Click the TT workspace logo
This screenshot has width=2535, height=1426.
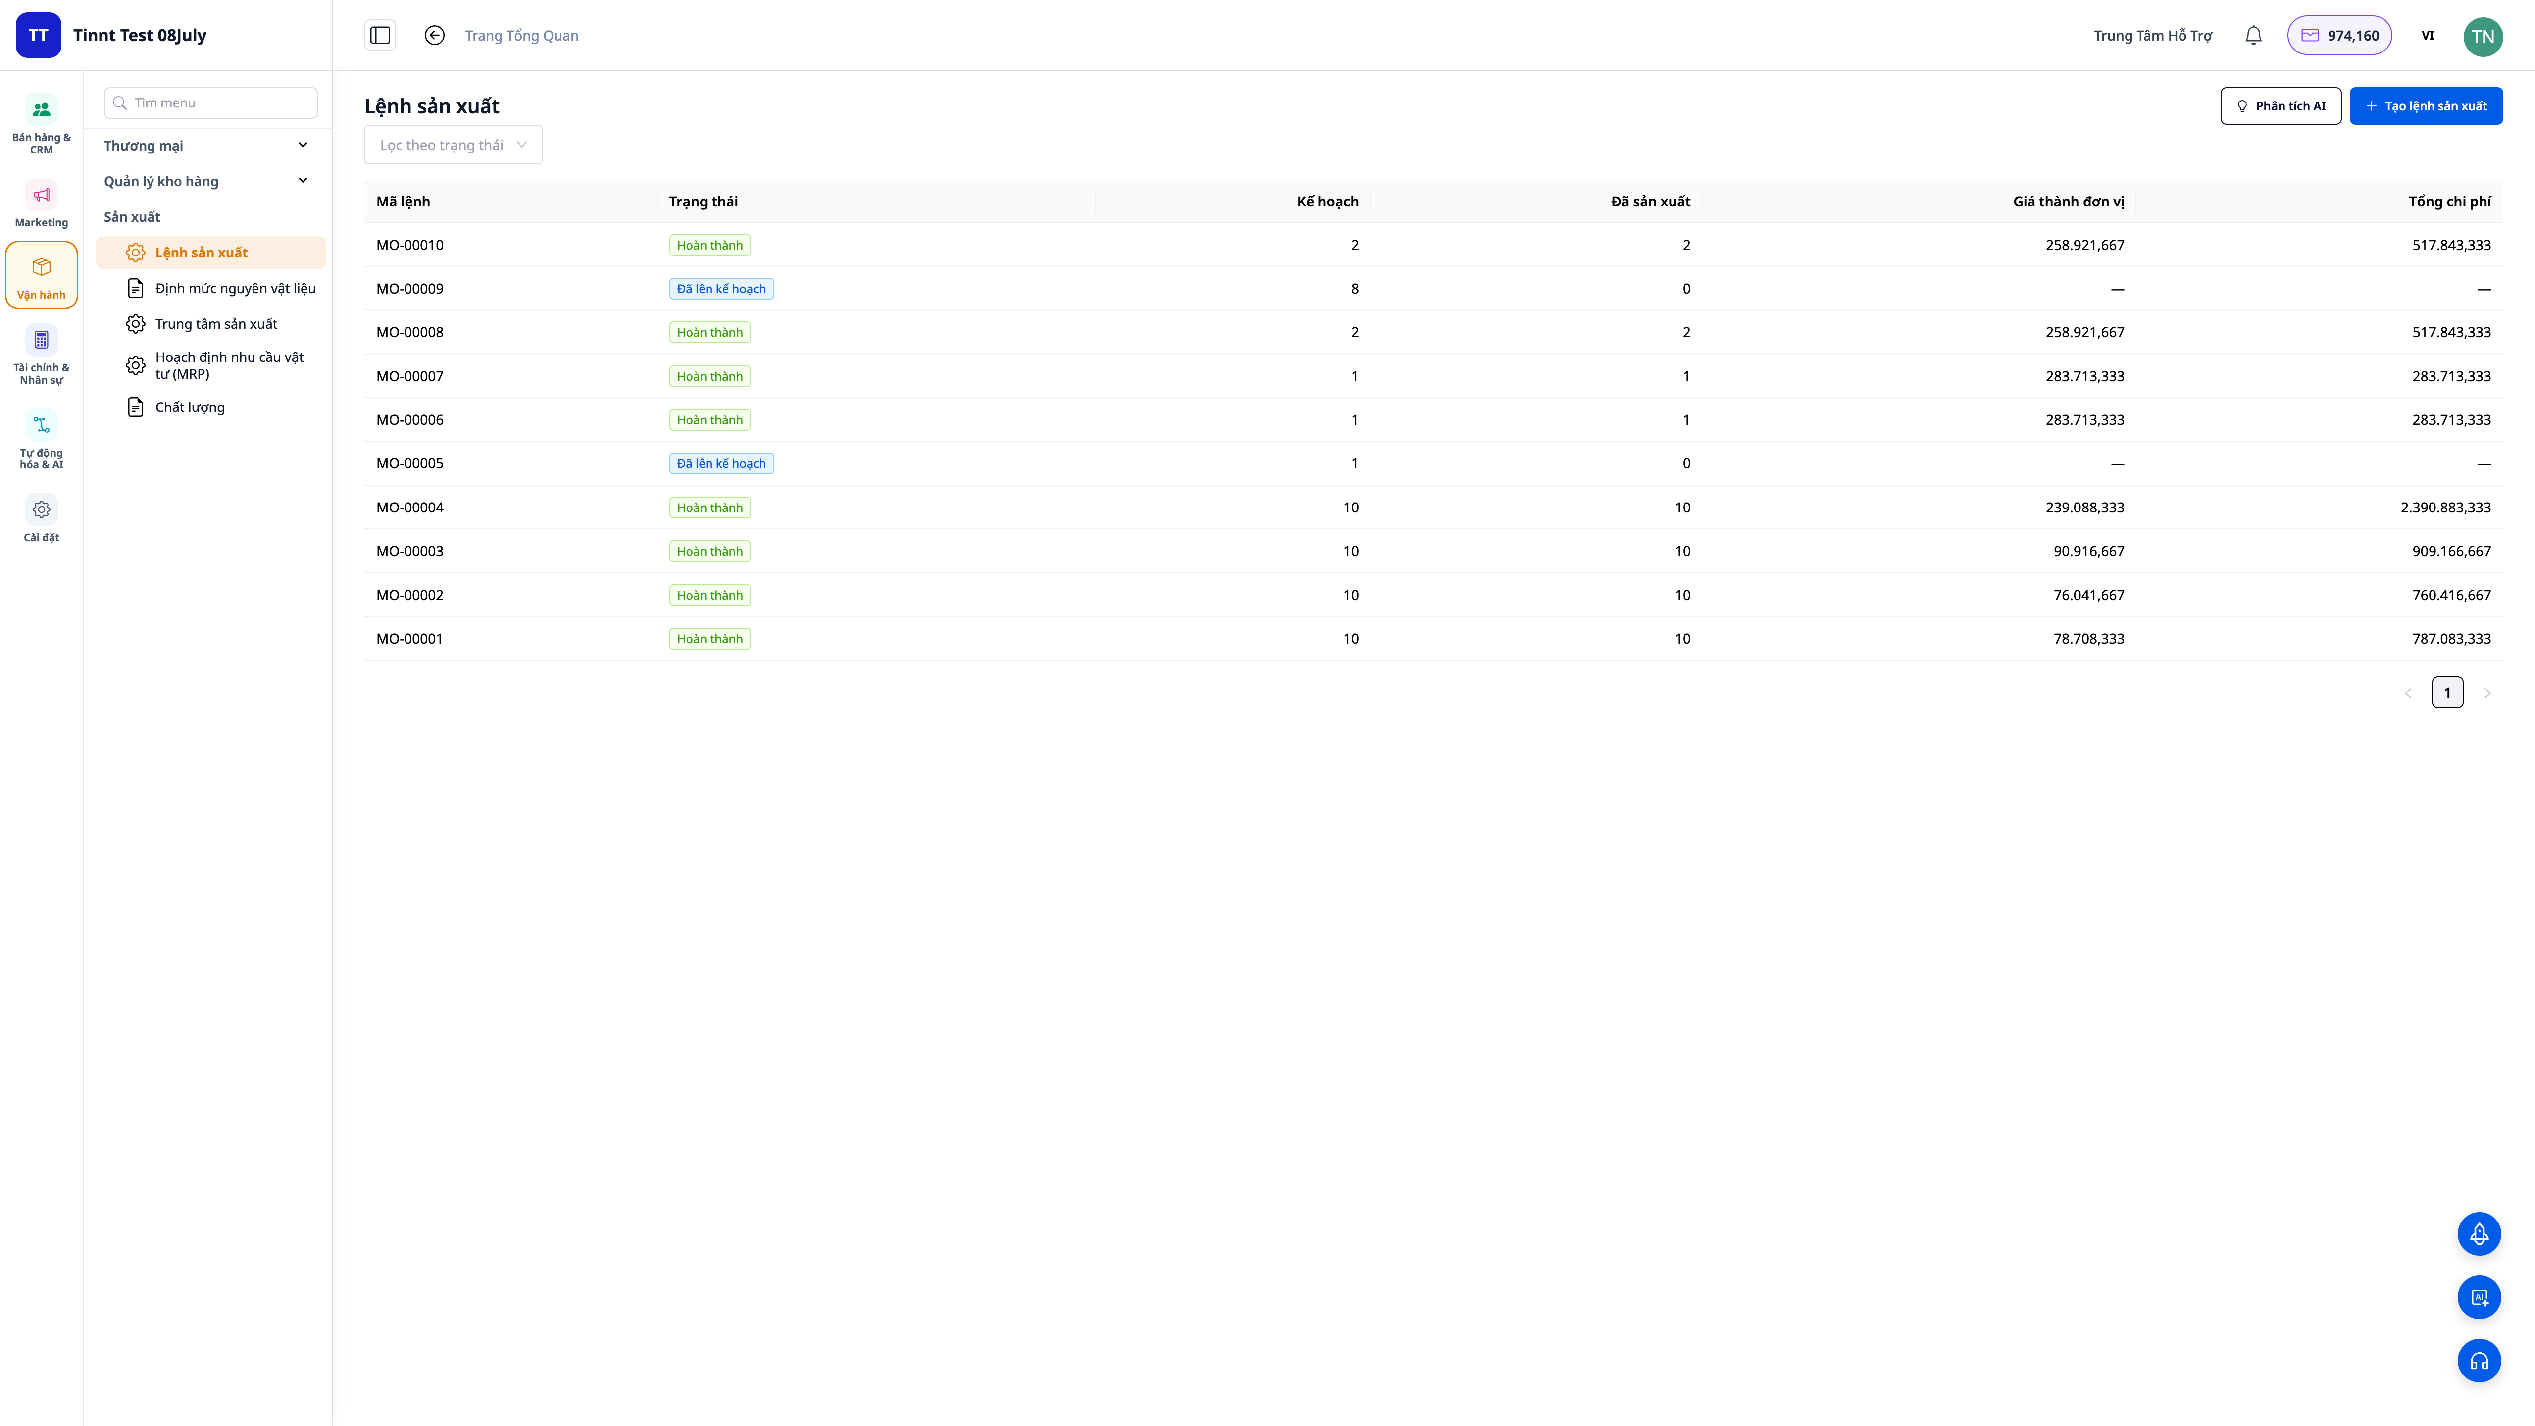pos(39,36)
